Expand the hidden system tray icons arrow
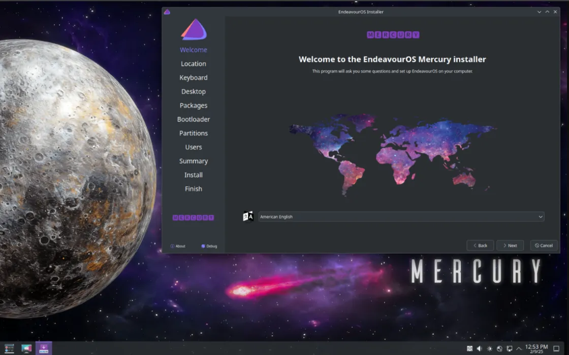569x355 pixels. [x=519, y=348]
